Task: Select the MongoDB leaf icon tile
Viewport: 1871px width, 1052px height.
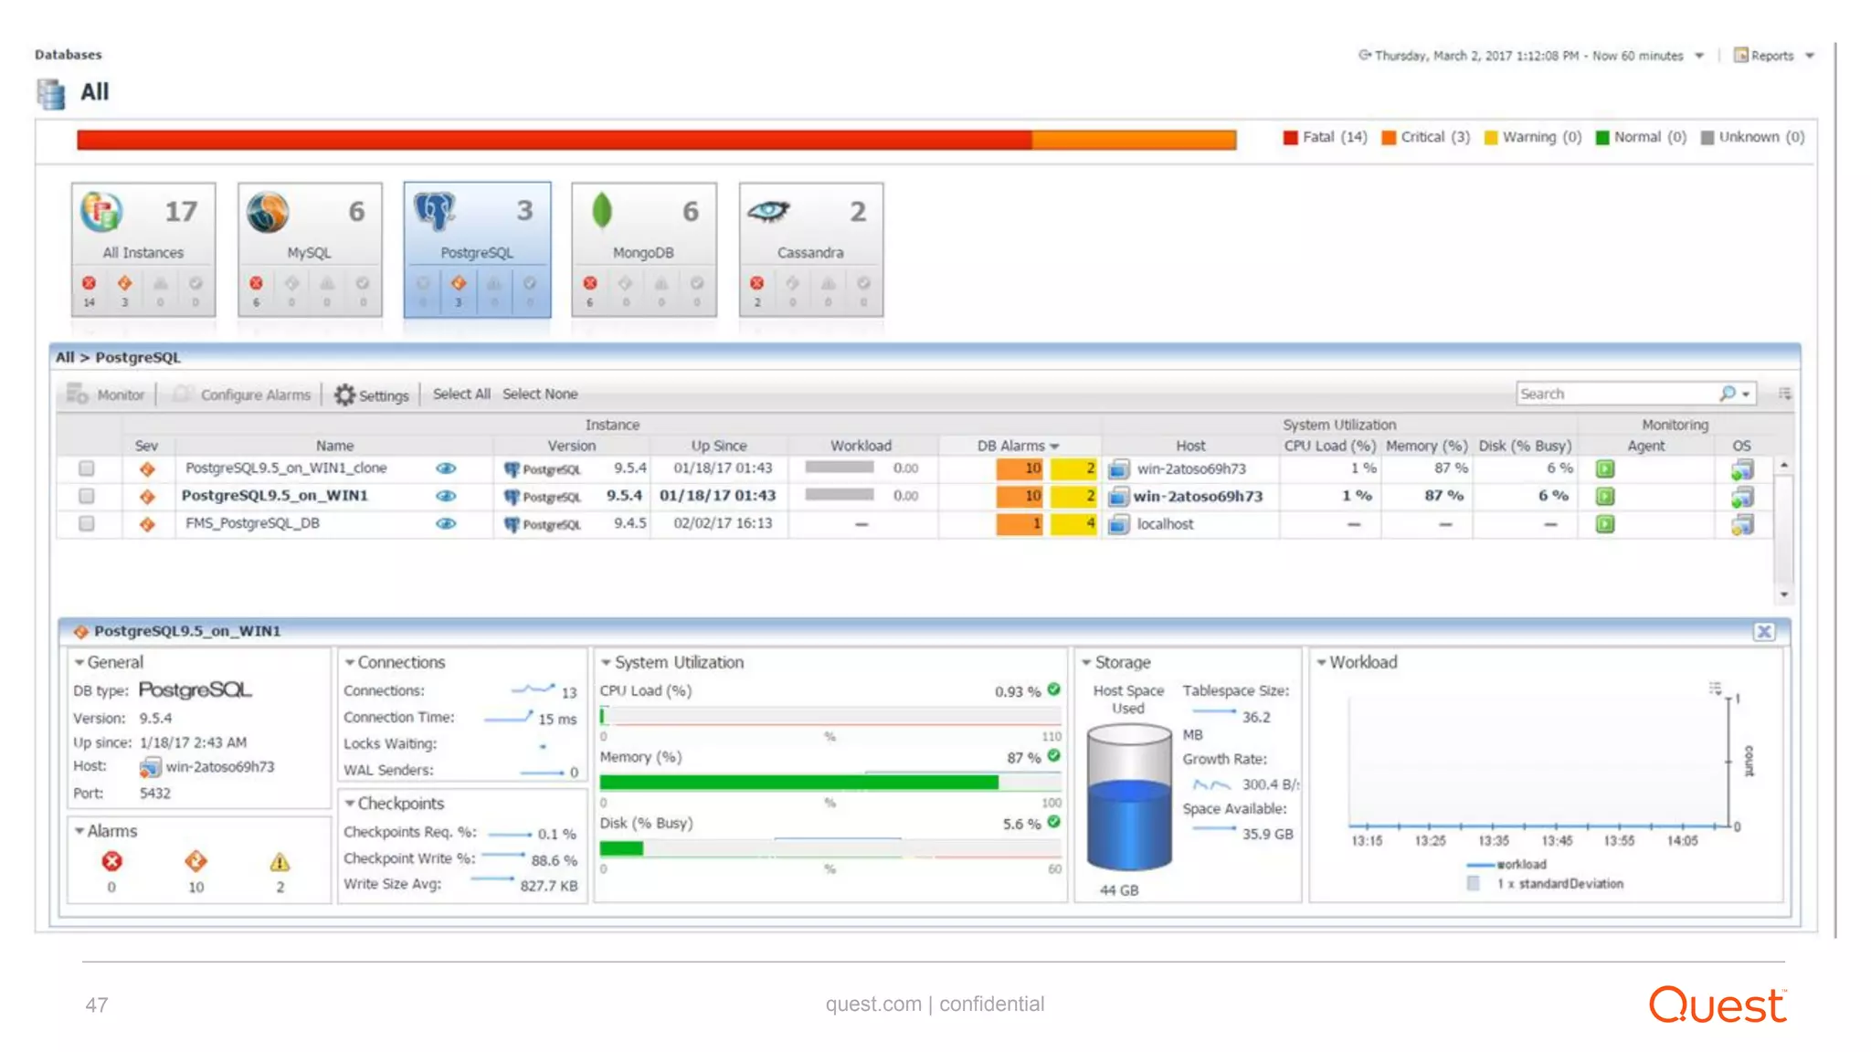Action: point(601,211)
